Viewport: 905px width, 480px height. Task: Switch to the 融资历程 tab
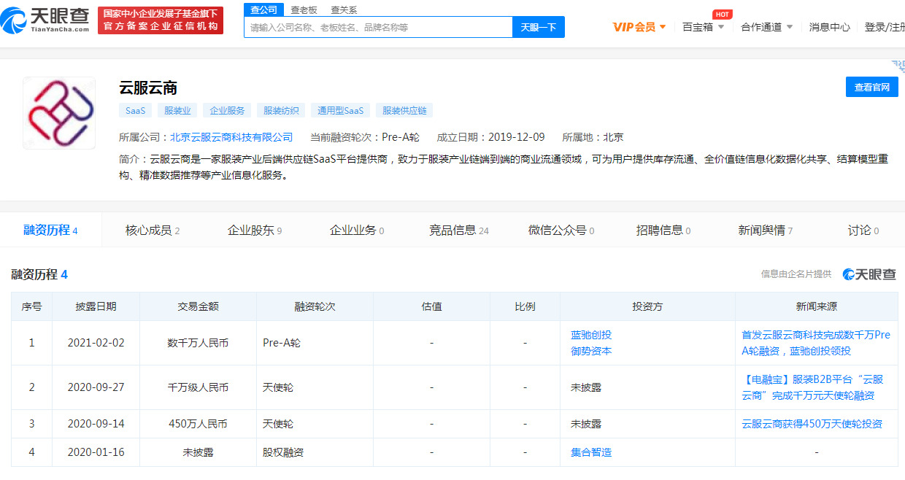click(x=50, y=231)
